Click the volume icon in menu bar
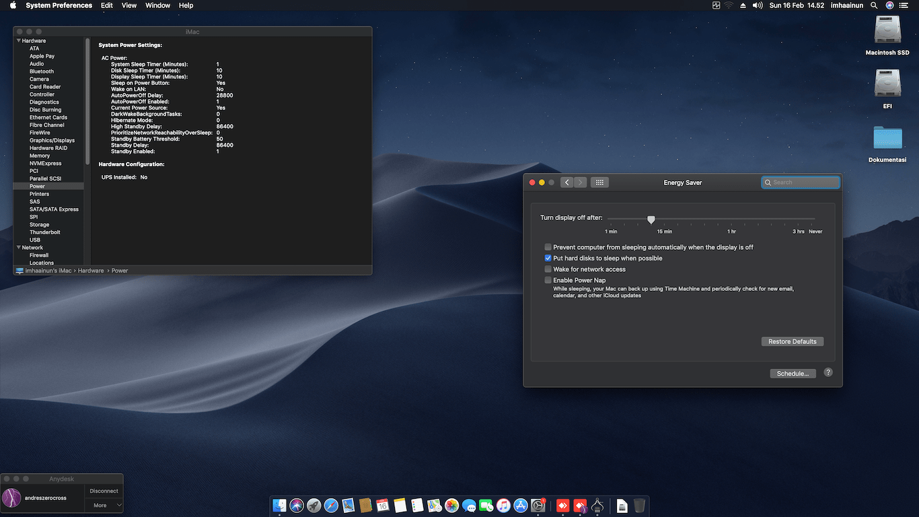The image size is (919, 517). [x=758, y=5]
